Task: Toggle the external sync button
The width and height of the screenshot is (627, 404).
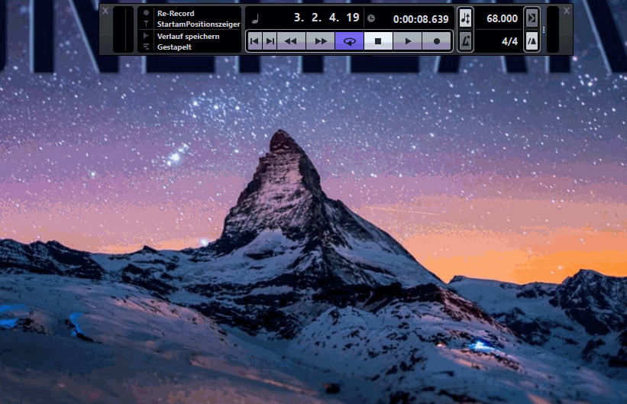Action: (532, 18)
